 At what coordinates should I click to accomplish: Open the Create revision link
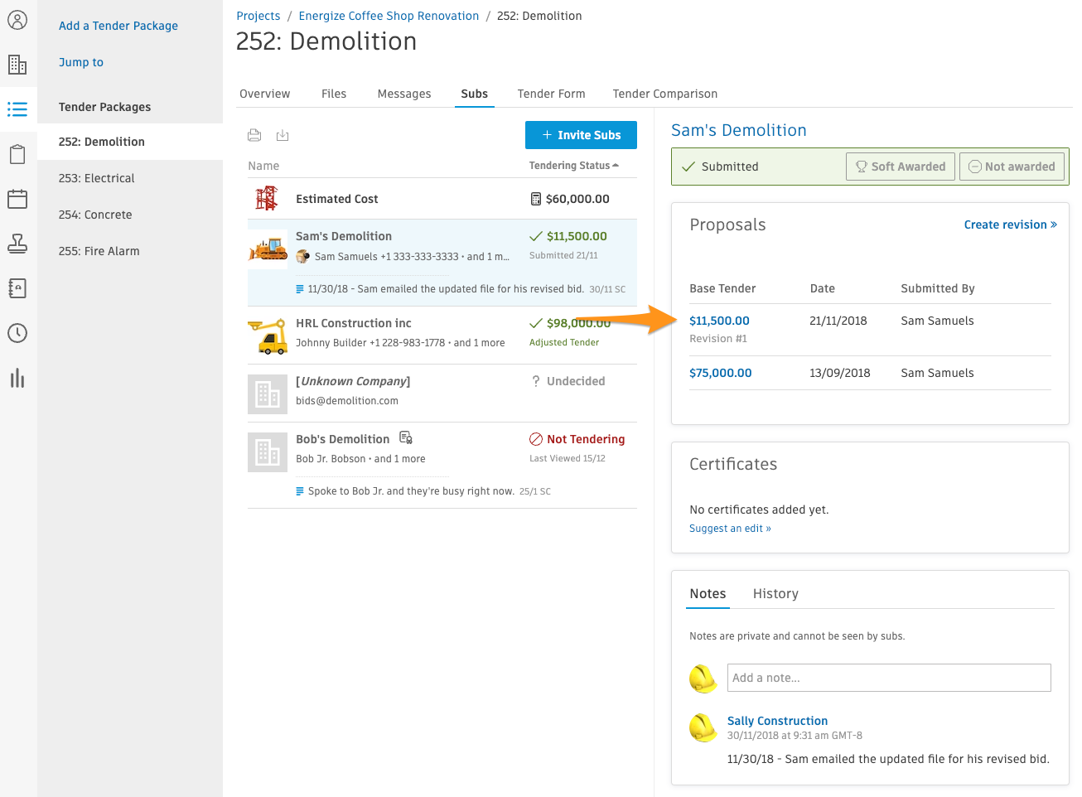tap(1011, 225)
